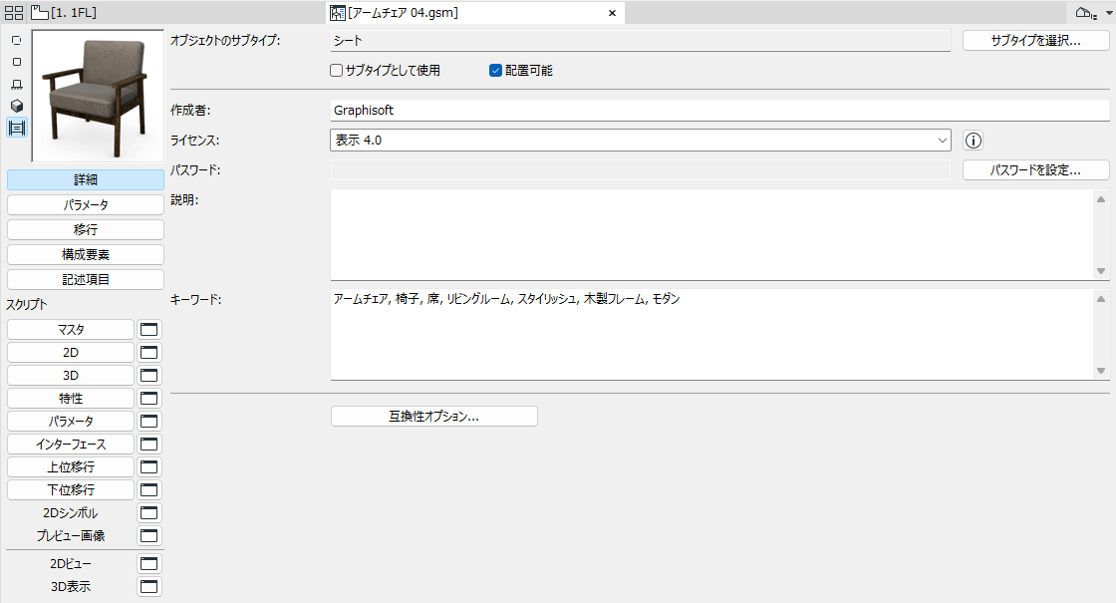1116x603 pixels.
Task: Open the 3D script
Action: 71,375
